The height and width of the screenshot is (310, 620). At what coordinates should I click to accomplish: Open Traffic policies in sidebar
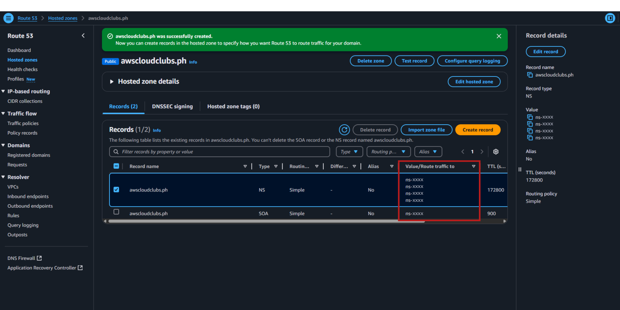click(23, 123)
